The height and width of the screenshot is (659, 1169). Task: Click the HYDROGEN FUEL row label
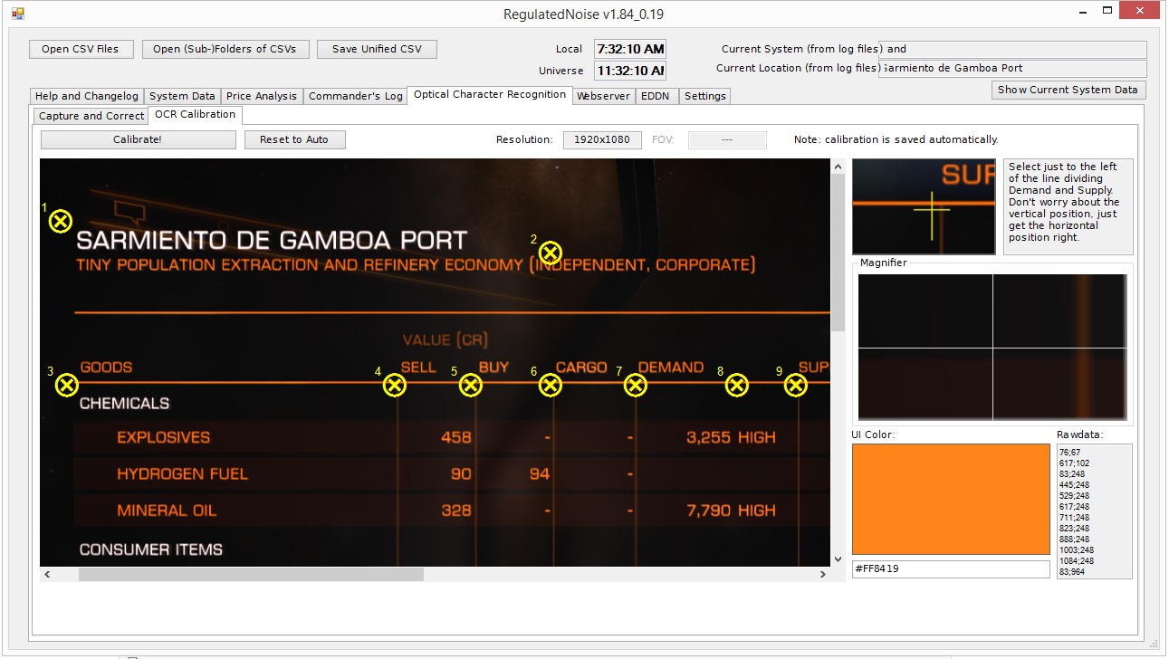coord(182,473)
